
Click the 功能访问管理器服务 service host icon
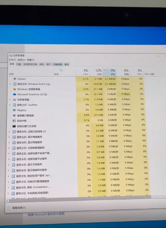(x=13, y=182)
